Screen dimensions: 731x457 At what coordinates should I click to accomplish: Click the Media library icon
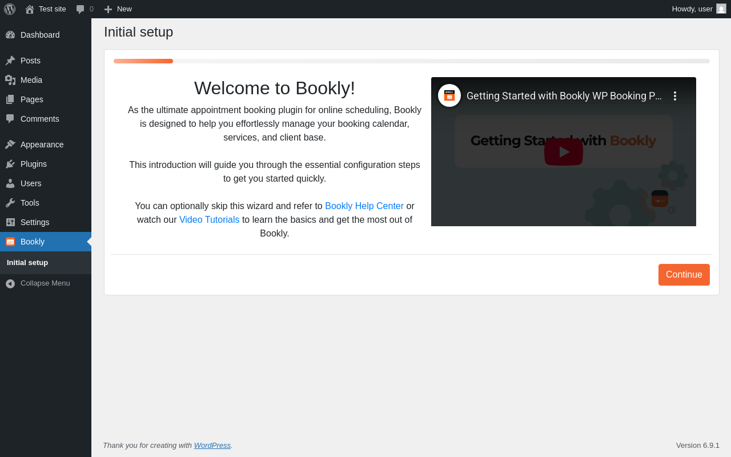coord(10,80)
